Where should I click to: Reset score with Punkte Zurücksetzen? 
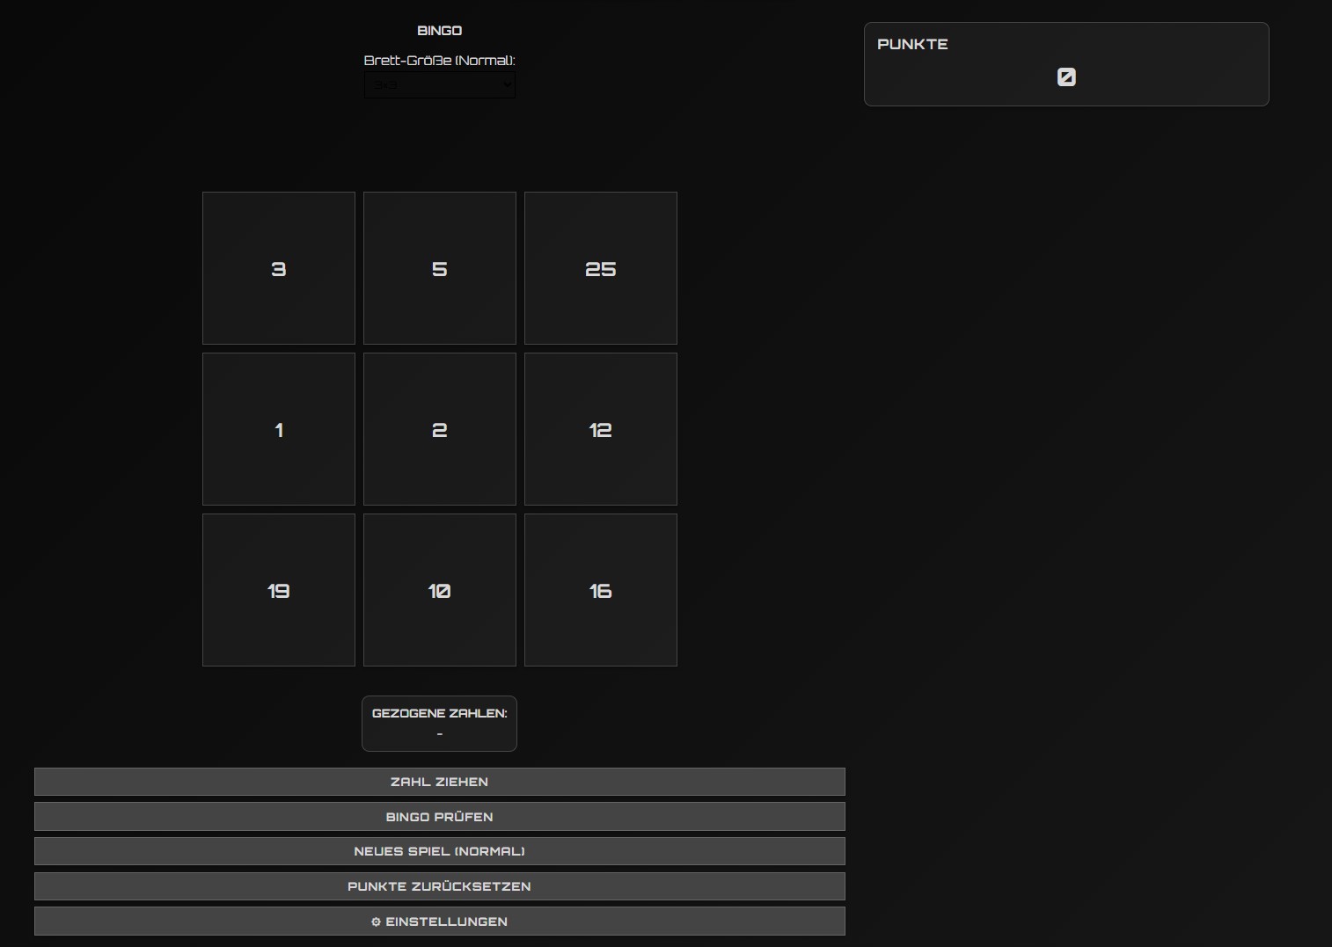click(439, 886)
